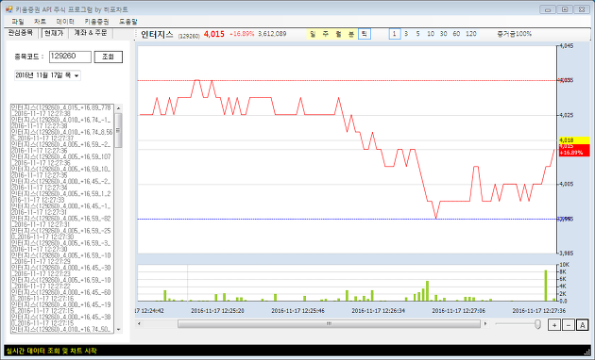Image resolution: width=595 pixels, height=360 pixels.
Task: Click the toolbar grip handle beside 인터지스
Action: point(136,35)
